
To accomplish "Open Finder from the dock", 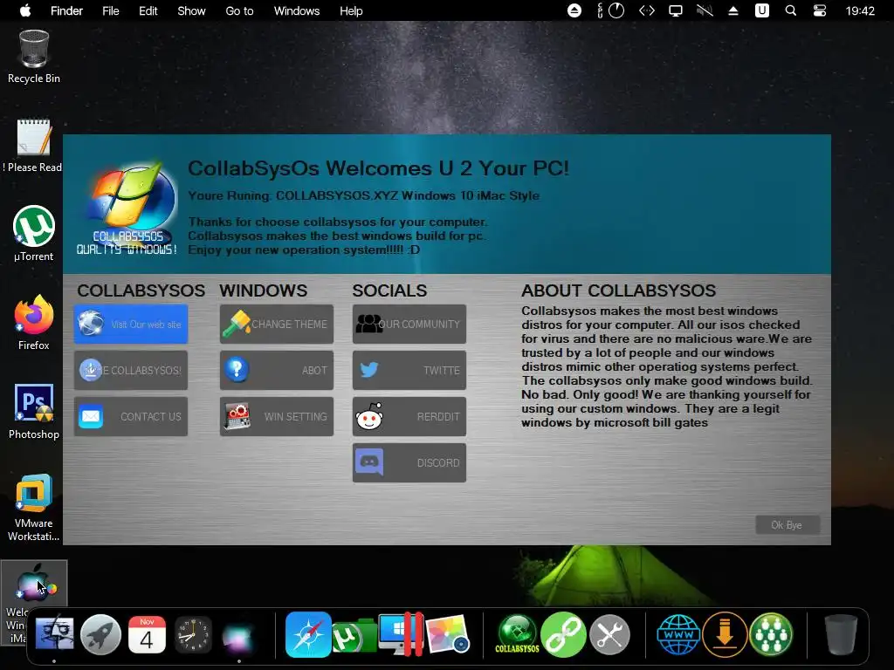I will tap(54, 634).
